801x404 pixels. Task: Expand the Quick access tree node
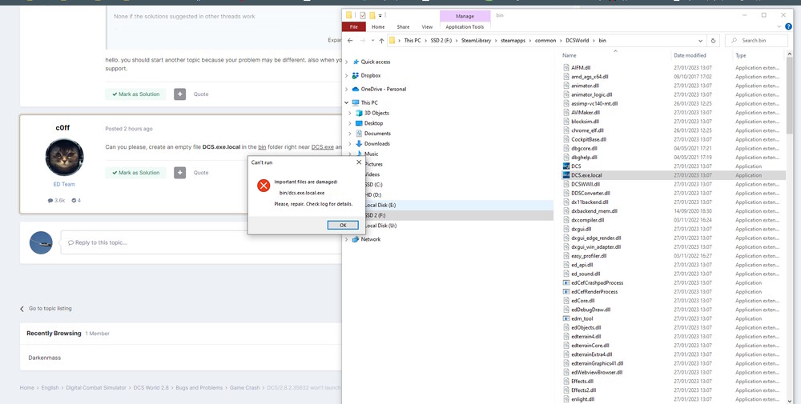coord(347,62)
